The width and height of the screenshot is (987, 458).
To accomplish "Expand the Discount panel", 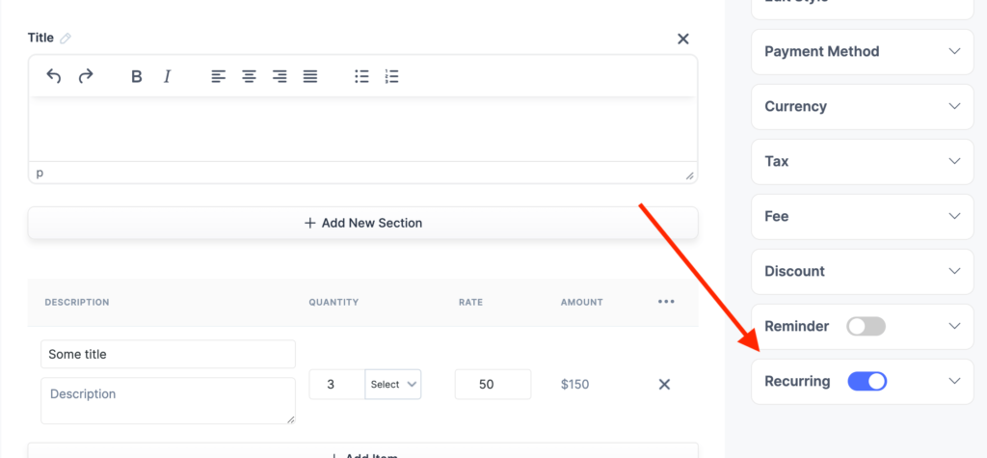I will (x=863, y=272).
